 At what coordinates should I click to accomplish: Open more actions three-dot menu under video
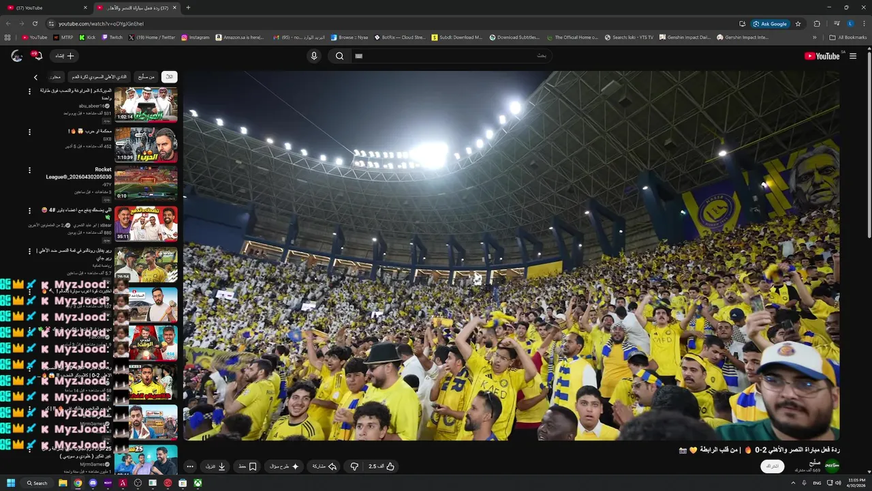[190, 466]
